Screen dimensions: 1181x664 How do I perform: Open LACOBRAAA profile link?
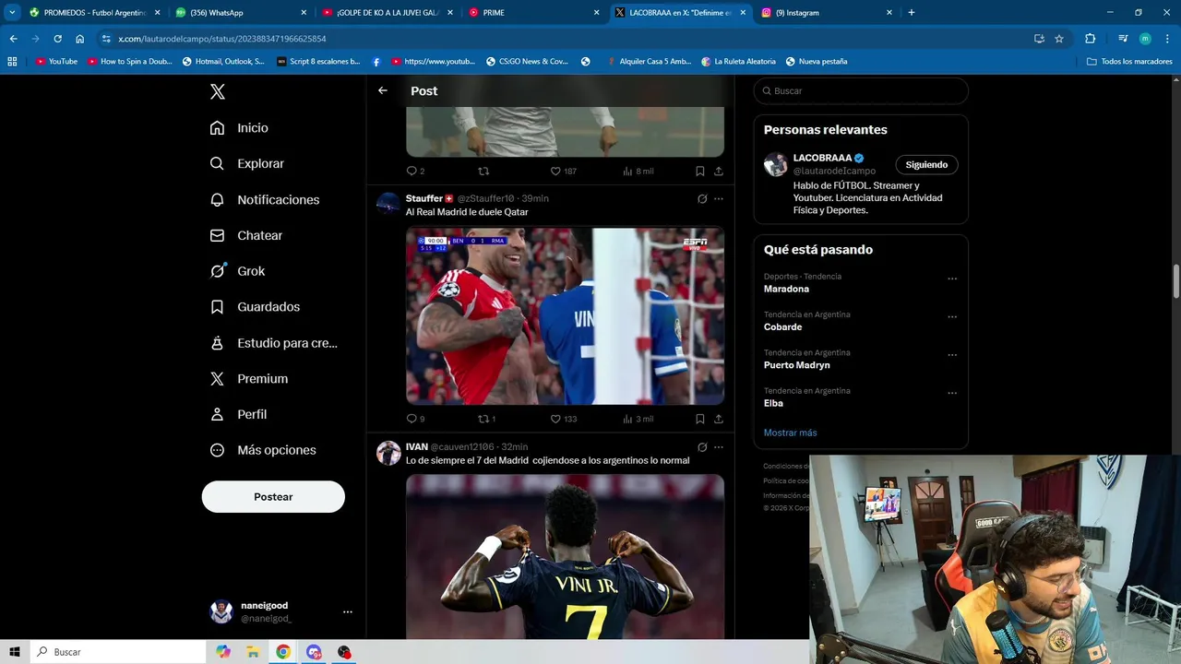[822, 158]
